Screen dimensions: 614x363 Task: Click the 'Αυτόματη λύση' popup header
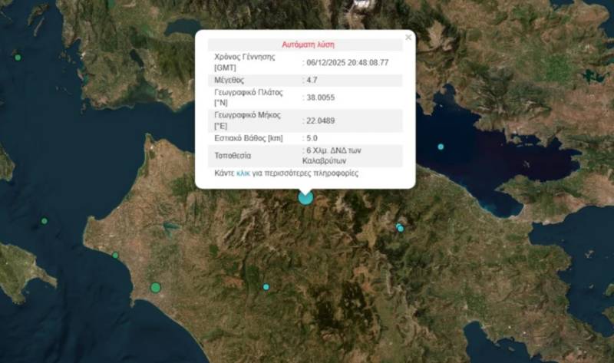tap(305, 45)
